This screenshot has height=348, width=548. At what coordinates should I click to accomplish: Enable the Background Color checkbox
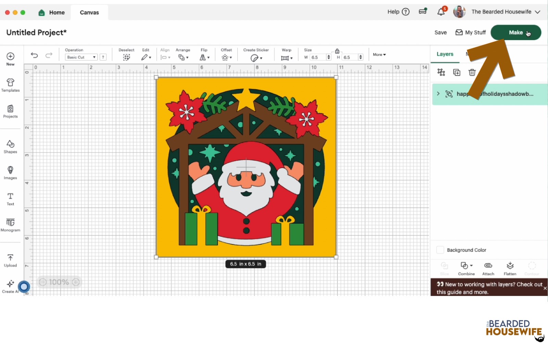point(440,250)
